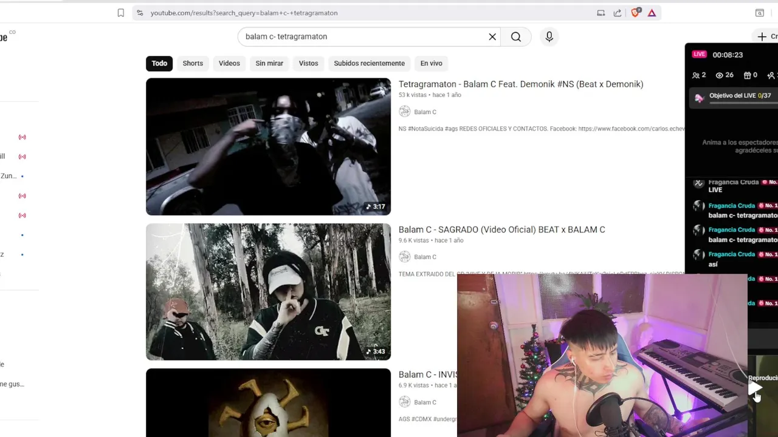Viewport: 778px width, 437px height.
Task: Click the 3:17 duration badge on first thumbnail
Action: [x=375, y=206]
